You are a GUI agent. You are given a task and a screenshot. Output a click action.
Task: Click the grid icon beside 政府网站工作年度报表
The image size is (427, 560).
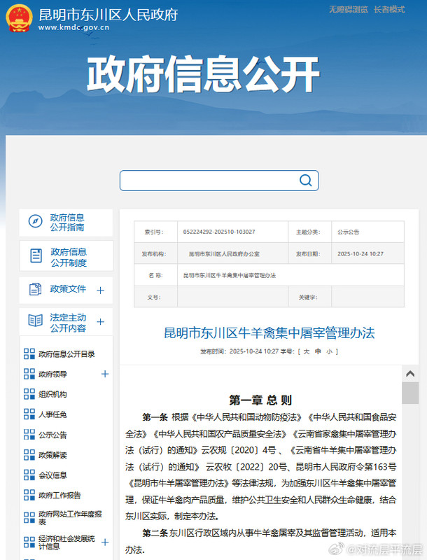[x=29, y=517]
